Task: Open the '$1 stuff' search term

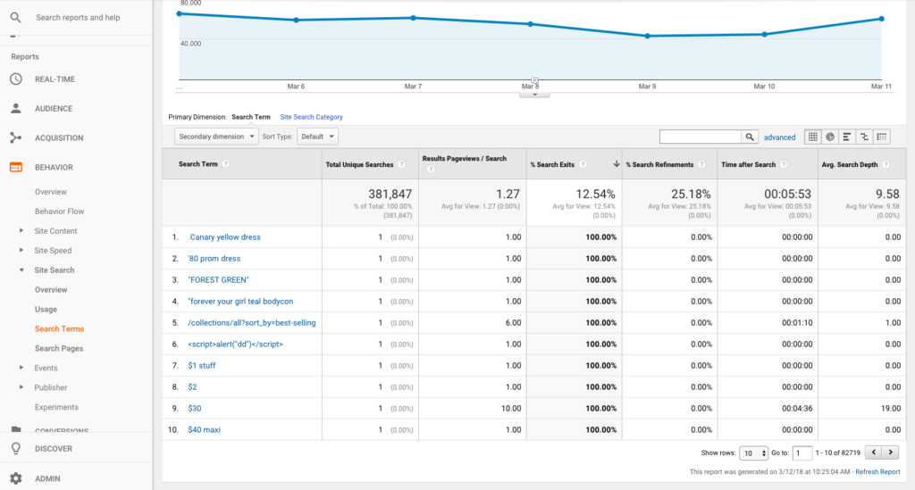Action: click(x=201, y=365)
